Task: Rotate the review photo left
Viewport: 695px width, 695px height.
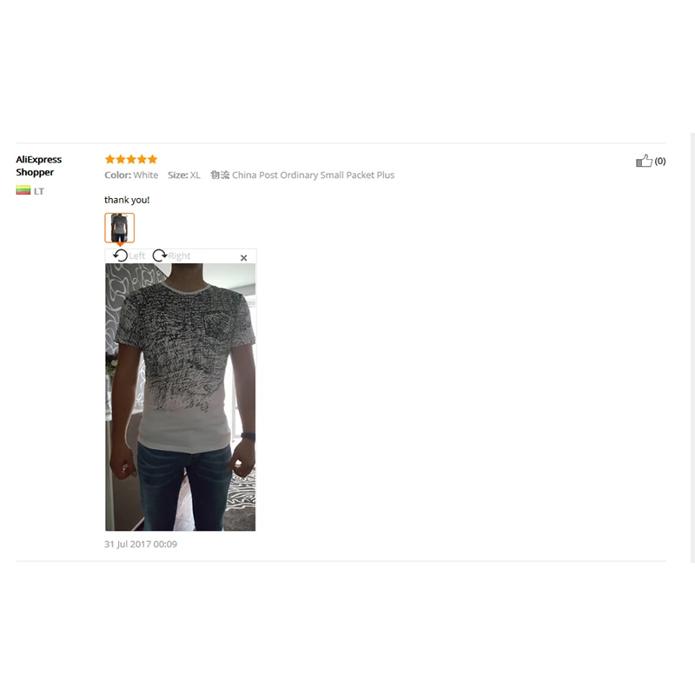Action: tap(120, 255)
